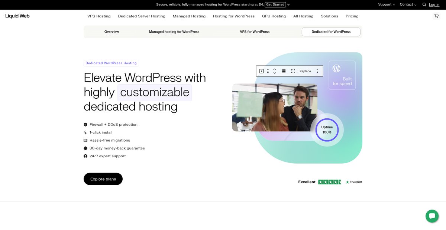Click the hero photo of two people
Viewport: 446px width, 230px height.
click(275, 108)
